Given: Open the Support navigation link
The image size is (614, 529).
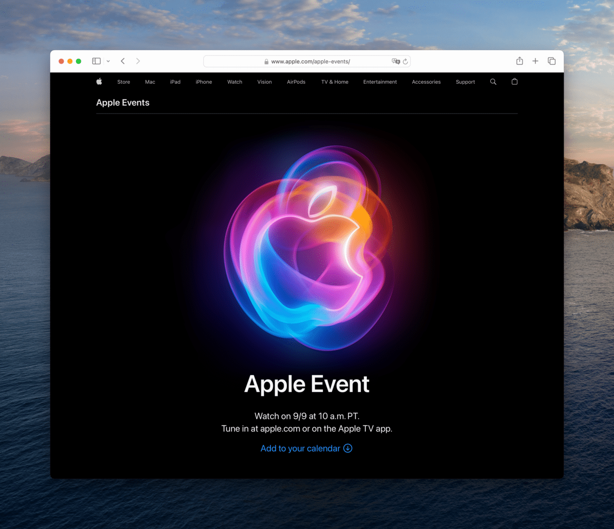Looking at the screenshot, I should click(465, 82).
